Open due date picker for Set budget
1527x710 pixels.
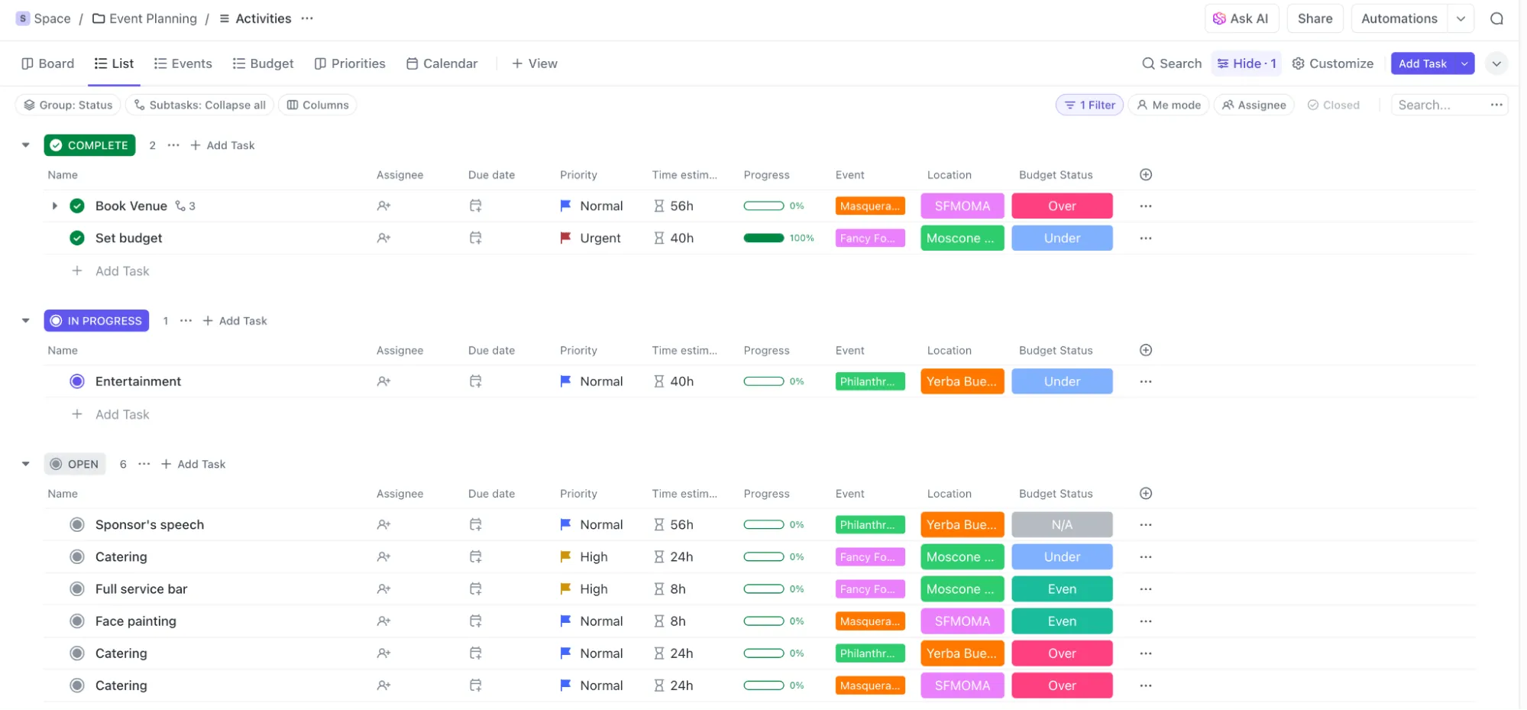[x=475, y=238]
